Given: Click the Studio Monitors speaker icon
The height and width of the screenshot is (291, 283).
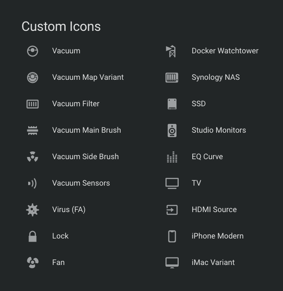Looking at the screenshot, I should tap(172, 131).
